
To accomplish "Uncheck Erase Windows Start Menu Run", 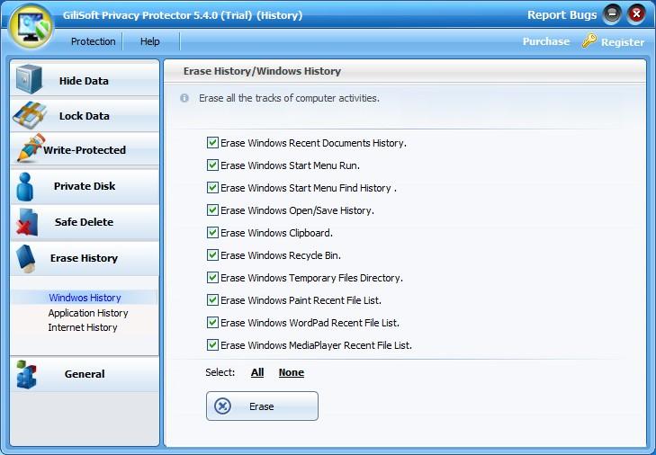I will point(212,165).
